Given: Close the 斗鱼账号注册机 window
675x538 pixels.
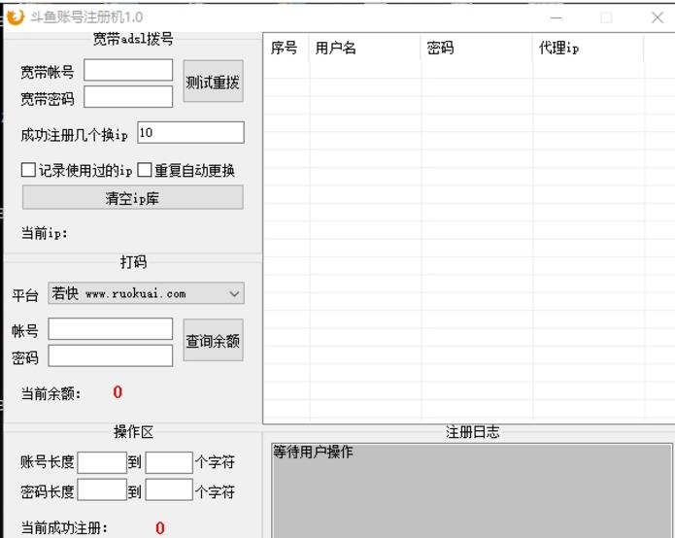Looking at the screenshot, I should click(658, 17).
